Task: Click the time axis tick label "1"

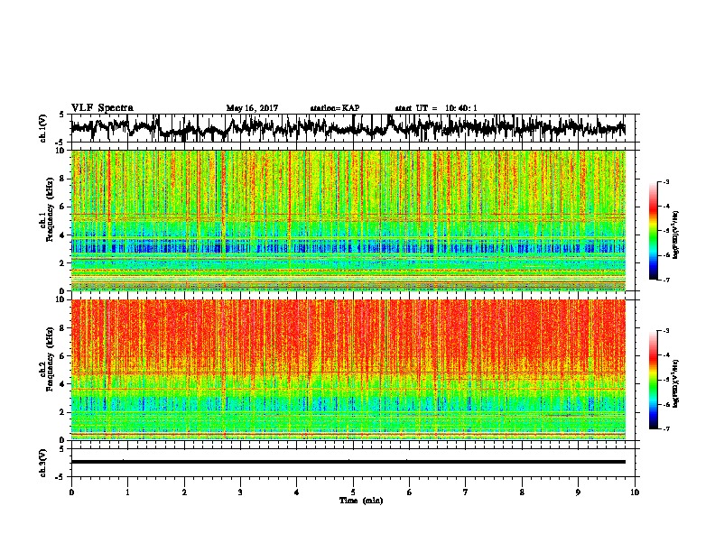Action: [127, 492]
